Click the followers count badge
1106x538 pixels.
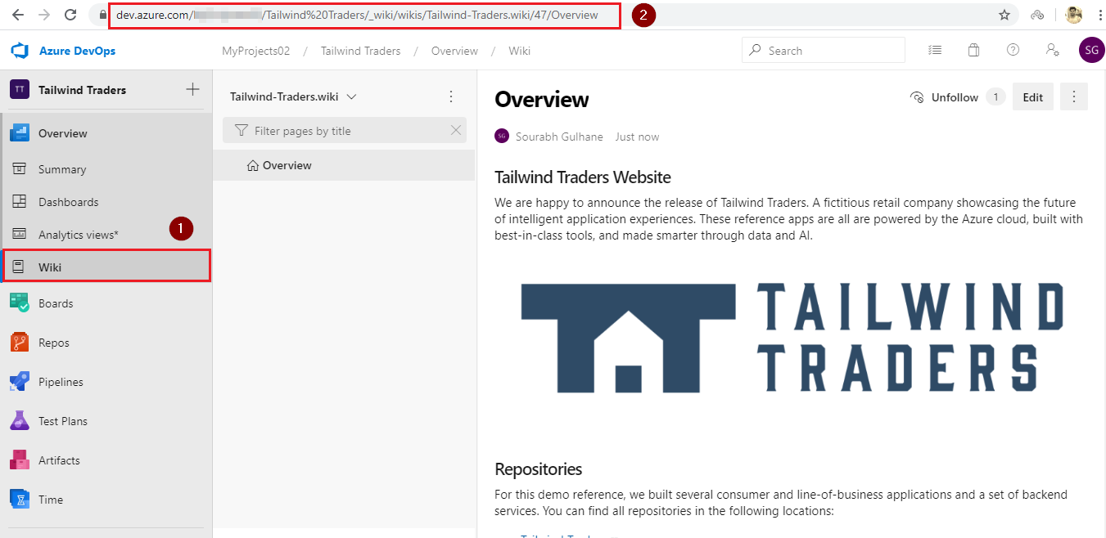coord(995,97)
